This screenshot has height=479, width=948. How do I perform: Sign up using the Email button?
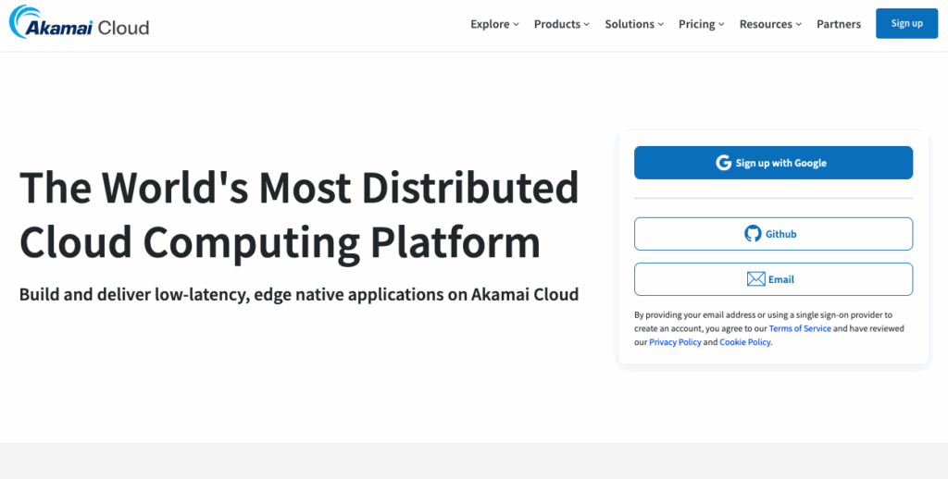tap(773, 279)
